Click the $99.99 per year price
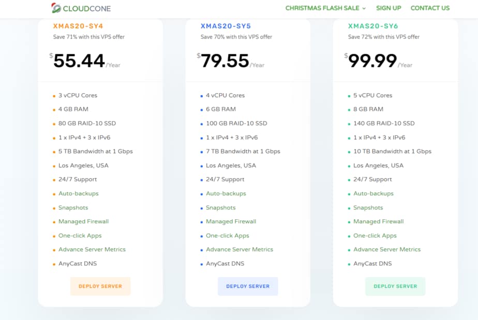 (x=372, y=61)
